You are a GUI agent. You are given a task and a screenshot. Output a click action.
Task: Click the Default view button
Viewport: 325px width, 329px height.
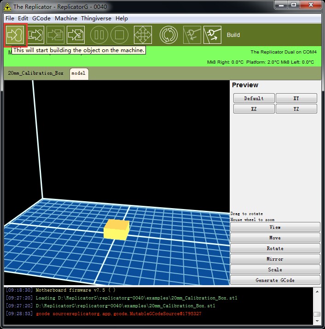(254, 98)
